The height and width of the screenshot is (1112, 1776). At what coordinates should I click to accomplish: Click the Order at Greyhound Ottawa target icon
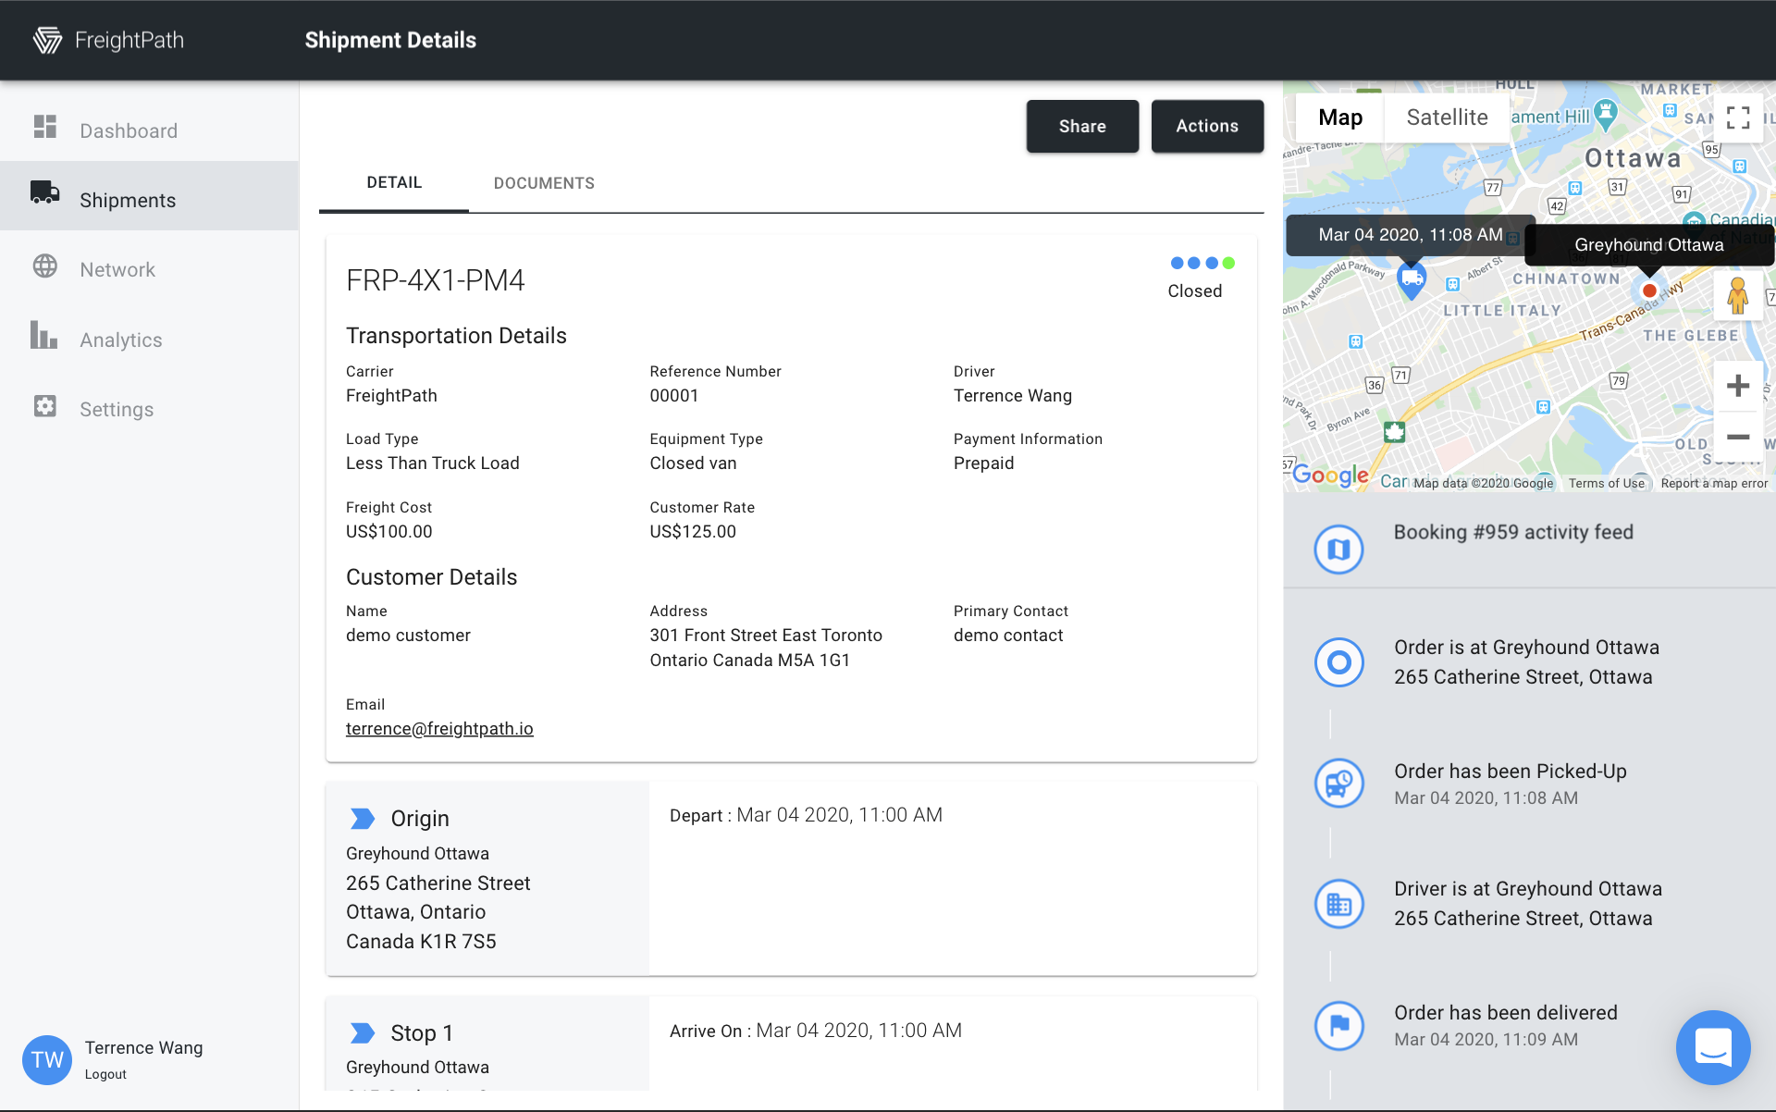click(1339, 662)
